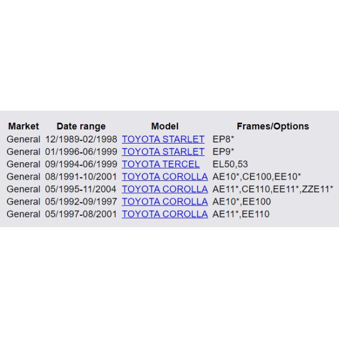Click the Market column header
Screen dimensions: 339x339
24,126
